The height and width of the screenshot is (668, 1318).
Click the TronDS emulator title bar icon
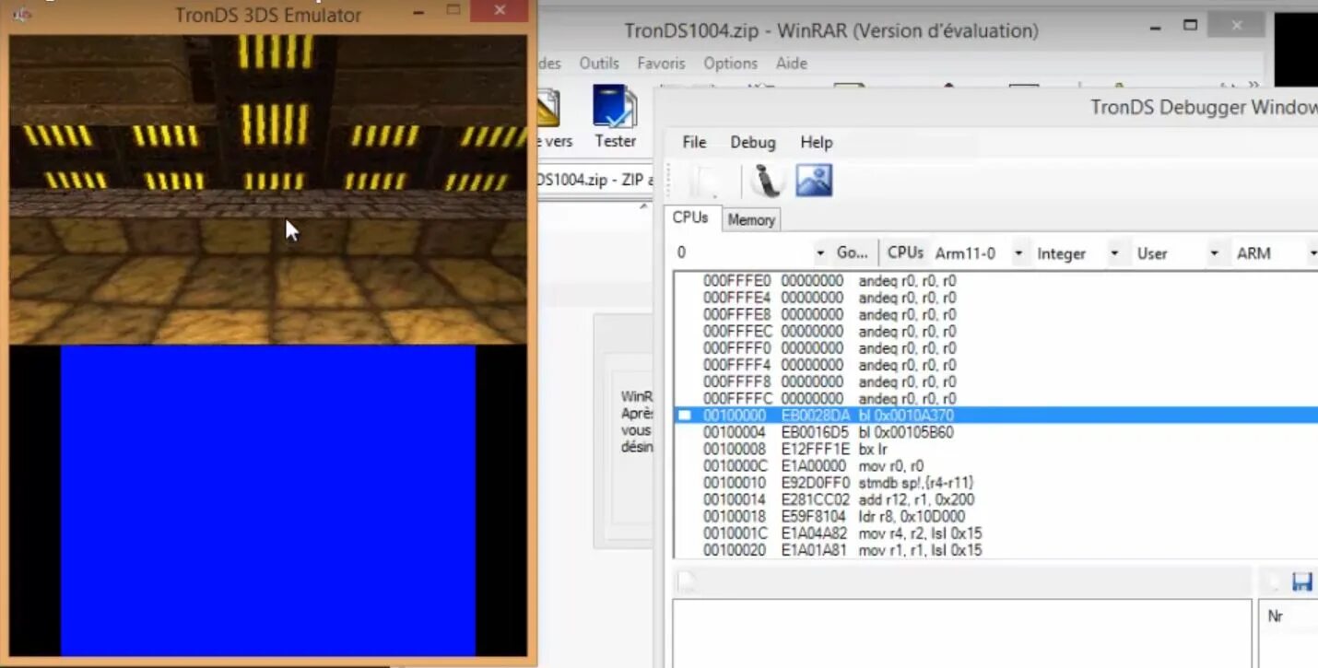coord(22,14)
